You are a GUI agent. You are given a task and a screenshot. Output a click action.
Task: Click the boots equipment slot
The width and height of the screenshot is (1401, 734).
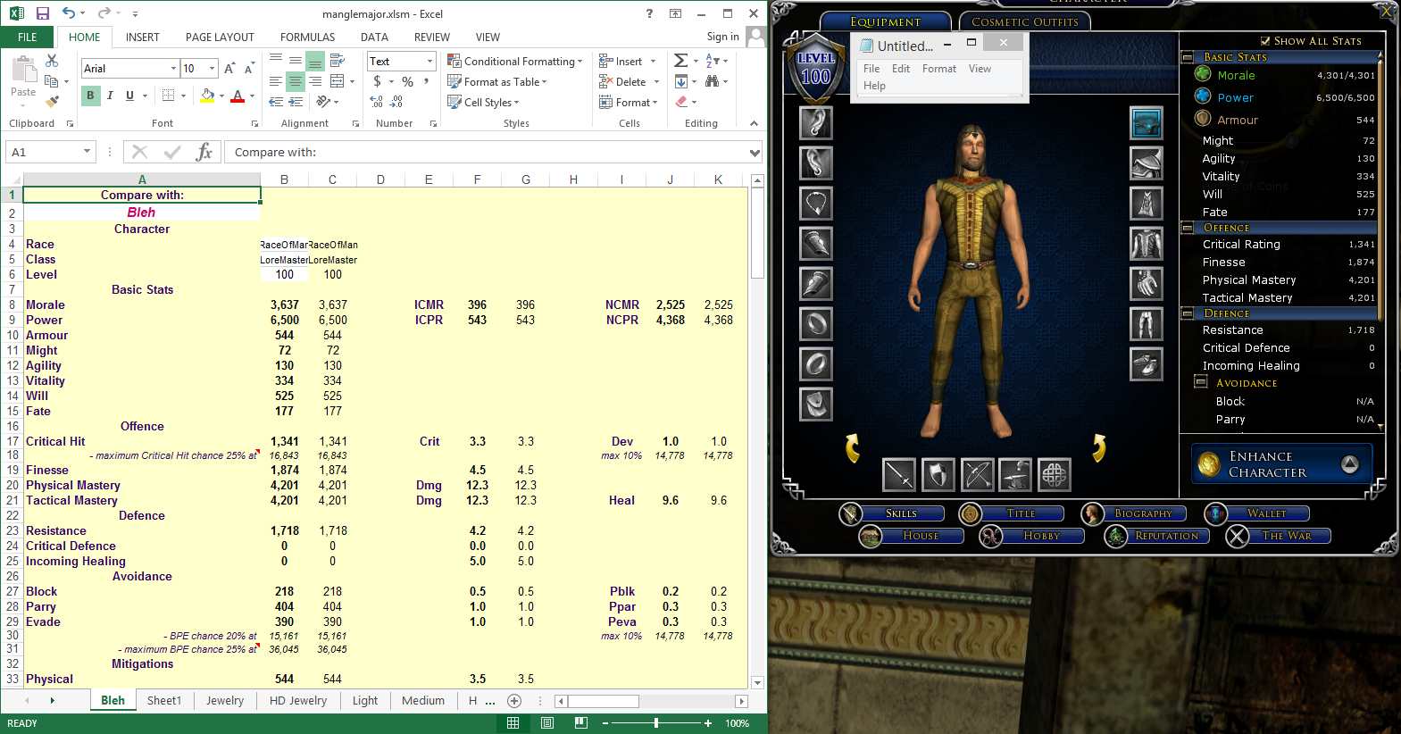click(x=1147, y=363)
